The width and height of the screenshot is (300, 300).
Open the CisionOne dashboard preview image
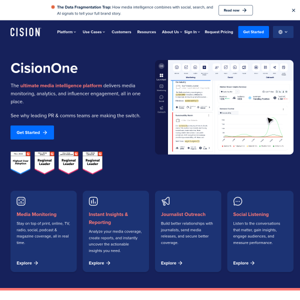click(x=224, y=107)
